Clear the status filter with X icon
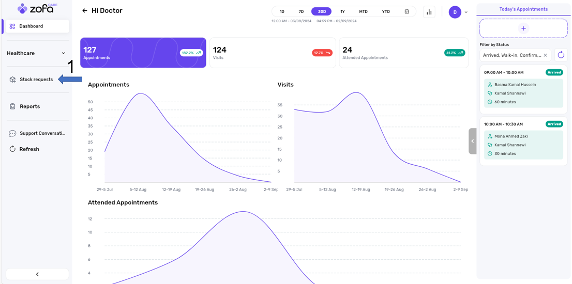 [545, 55]
